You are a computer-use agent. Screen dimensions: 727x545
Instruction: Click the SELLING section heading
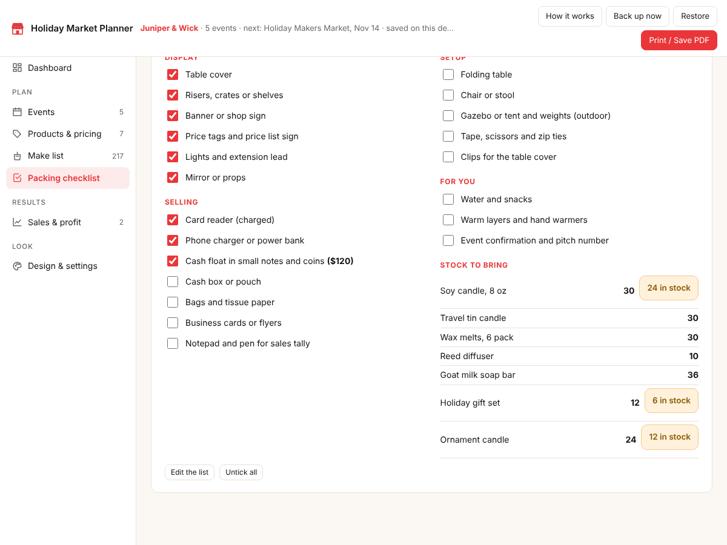click(x=181, y=202)
